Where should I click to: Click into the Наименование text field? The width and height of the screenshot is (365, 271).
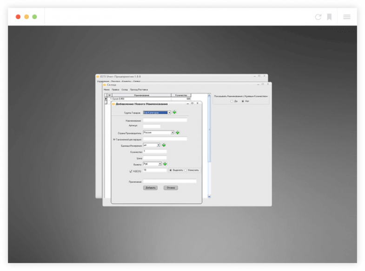point(165,120)
